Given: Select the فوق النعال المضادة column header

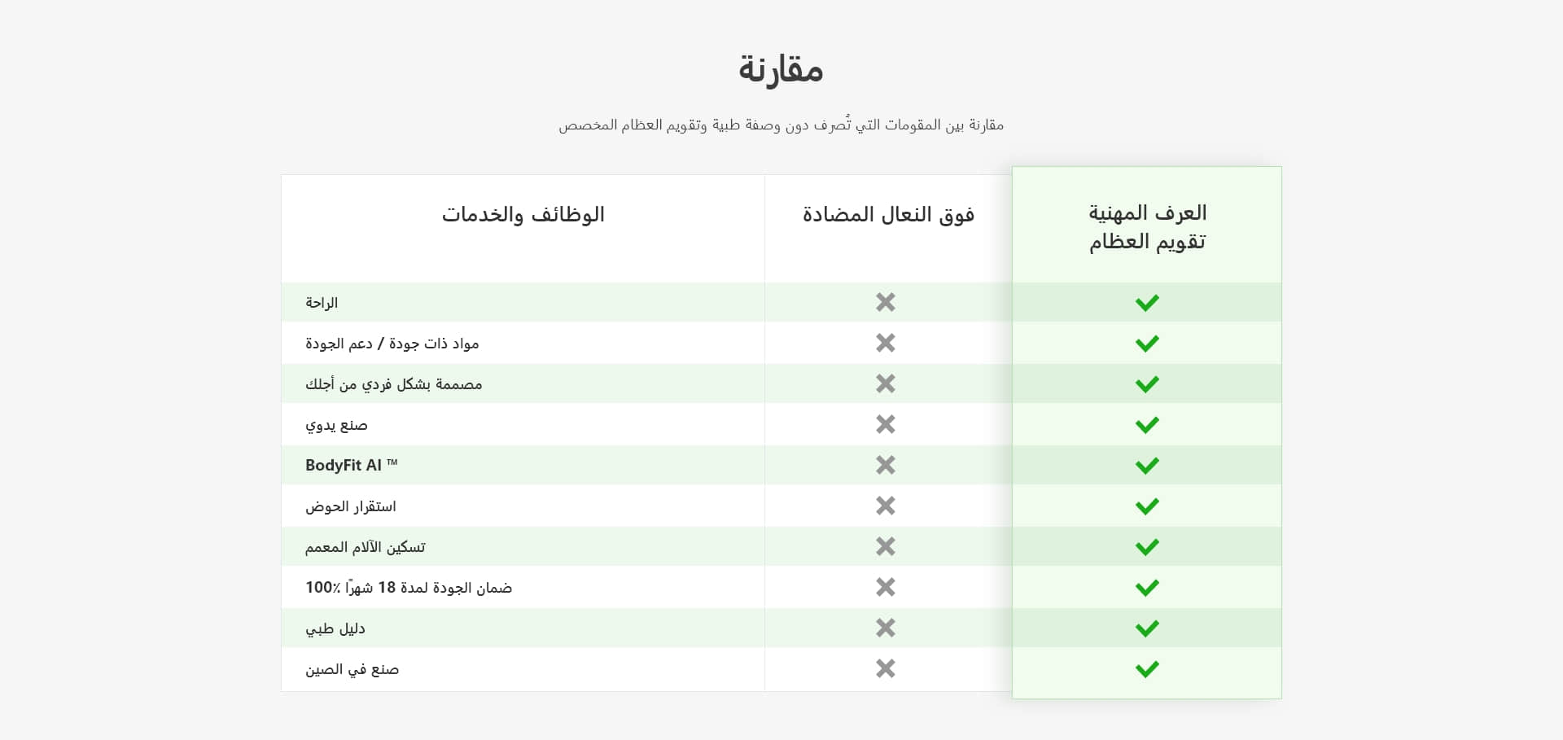Looking at the screenshot, I should click(x=888, y=215).
